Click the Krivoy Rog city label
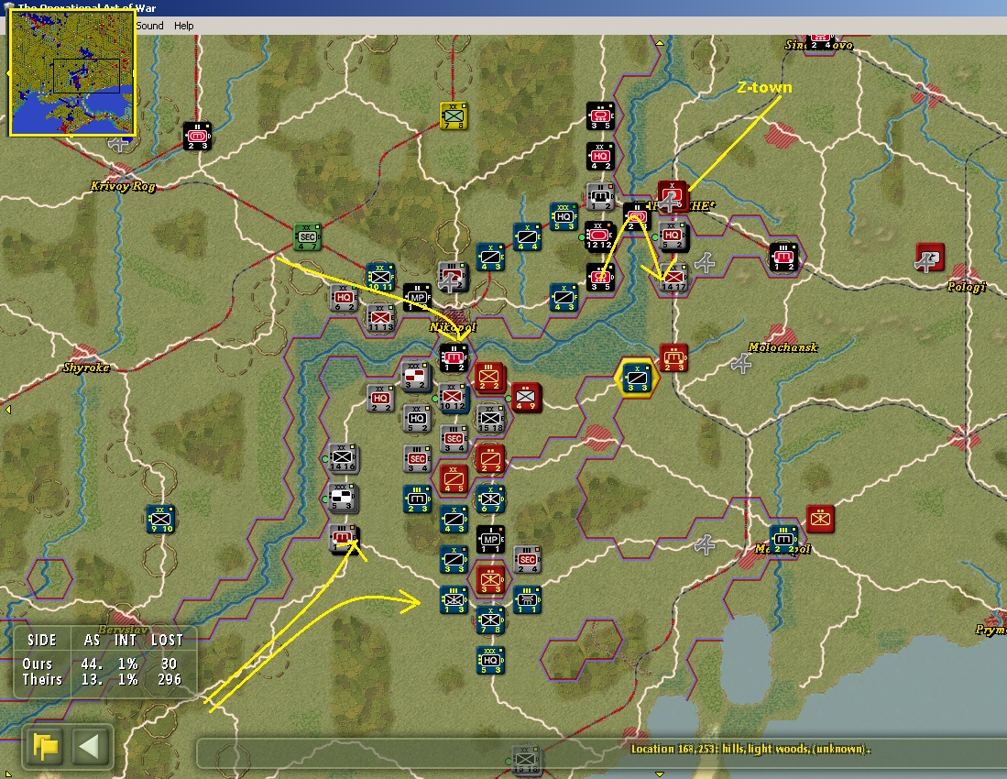 123,186
